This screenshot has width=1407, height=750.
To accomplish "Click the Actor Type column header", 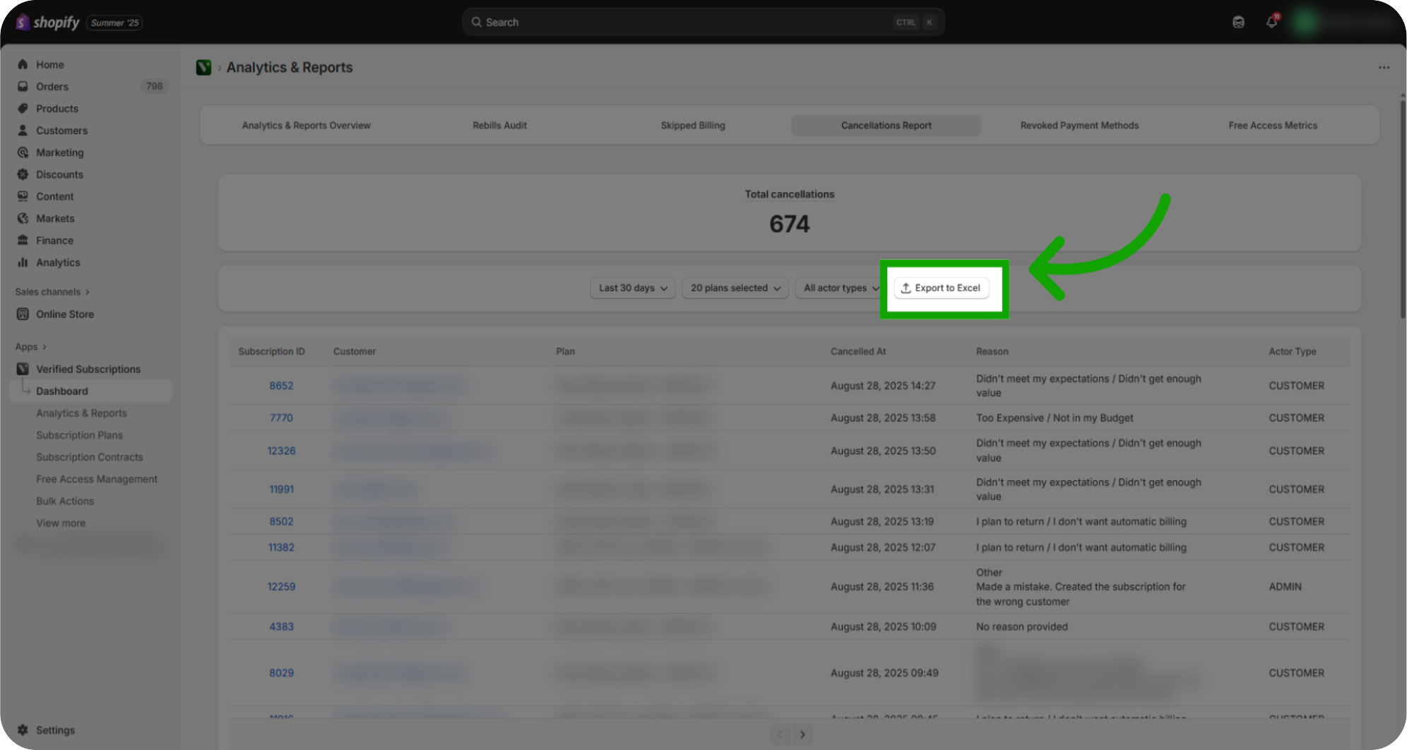I will pyautogui.click(x=1292, y=351).
